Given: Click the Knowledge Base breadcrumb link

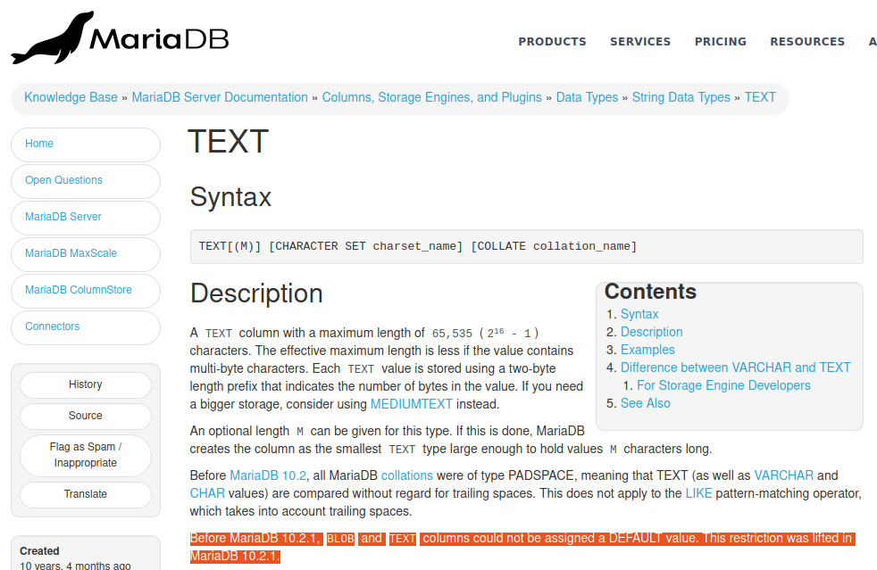Looking at the screenshot, I should [70, 96].
